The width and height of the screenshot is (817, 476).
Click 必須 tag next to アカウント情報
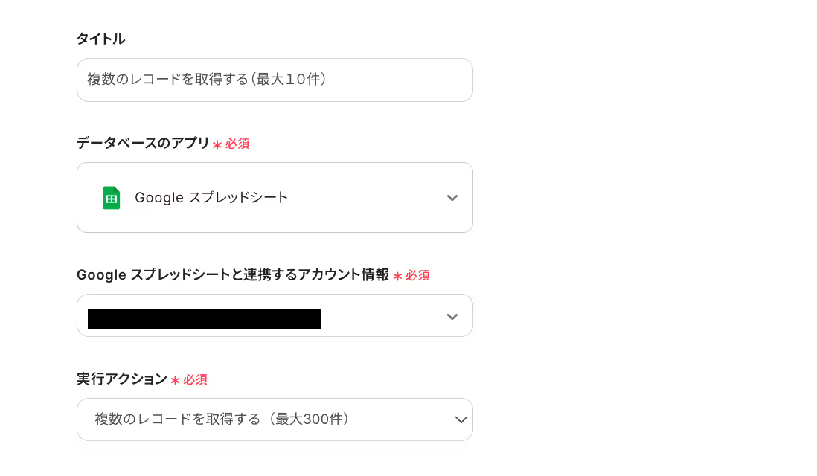[x=417, y=276]
